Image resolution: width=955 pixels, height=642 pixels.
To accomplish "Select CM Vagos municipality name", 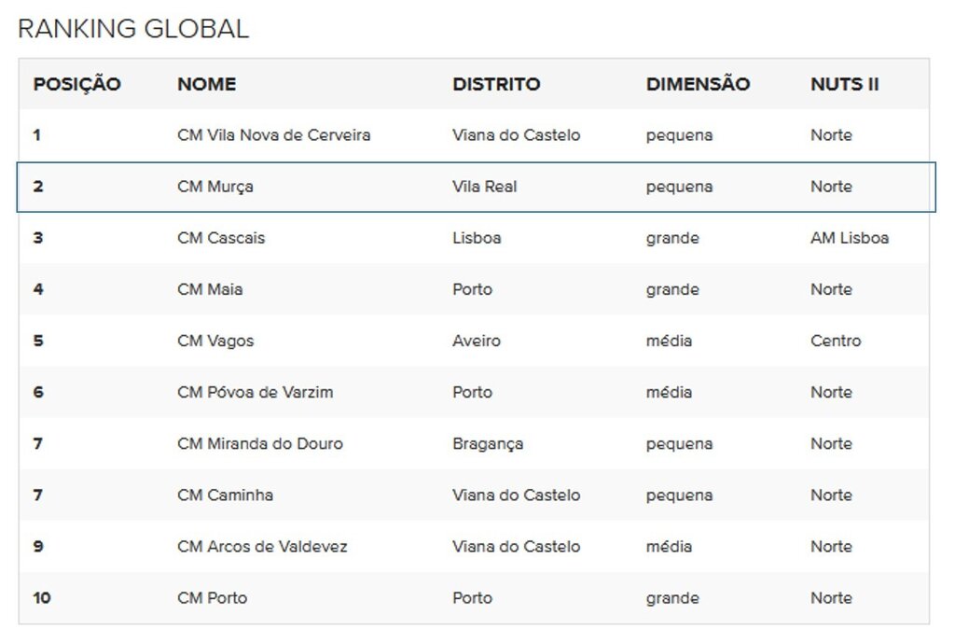I will point(215,341).
